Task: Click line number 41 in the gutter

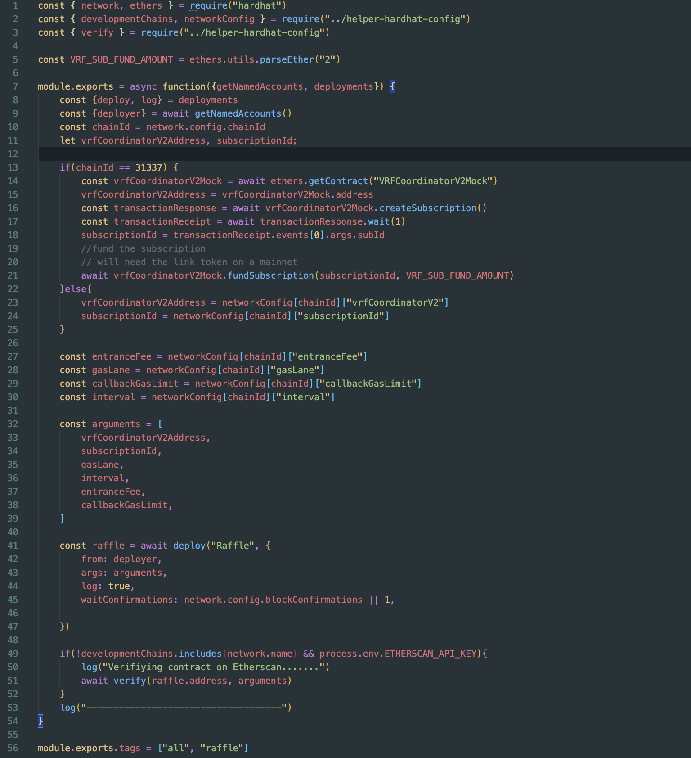Action: click(13, 546)
